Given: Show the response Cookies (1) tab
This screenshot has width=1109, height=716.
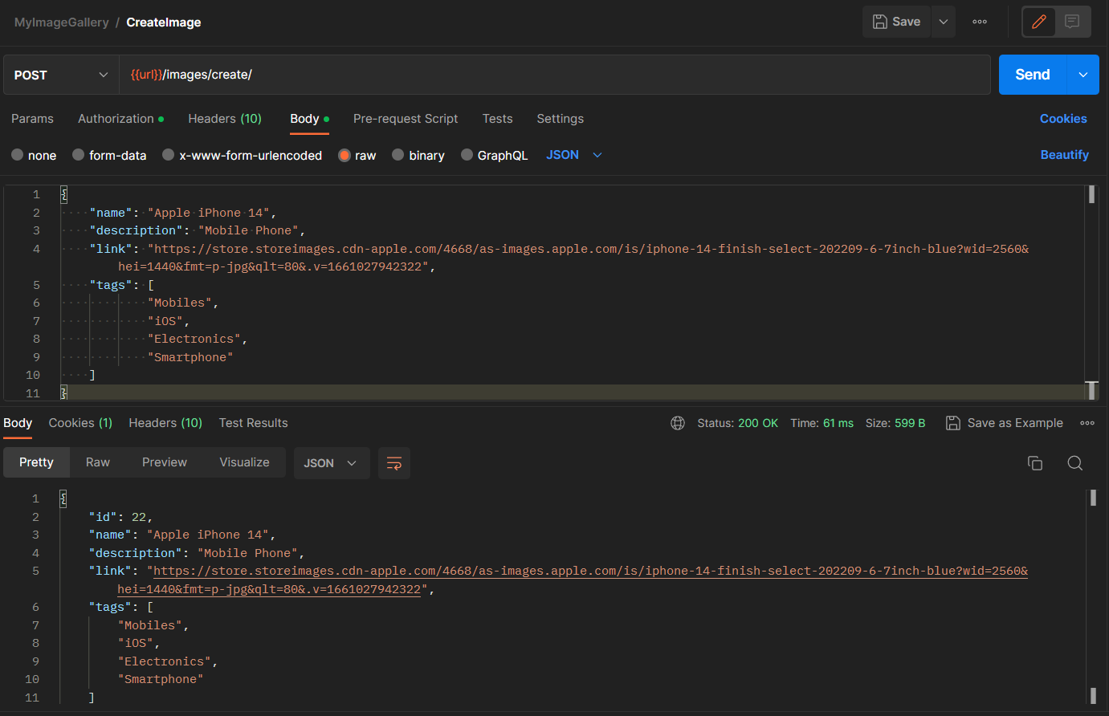Looking at the screenshot, I should (x=80, y=423).
